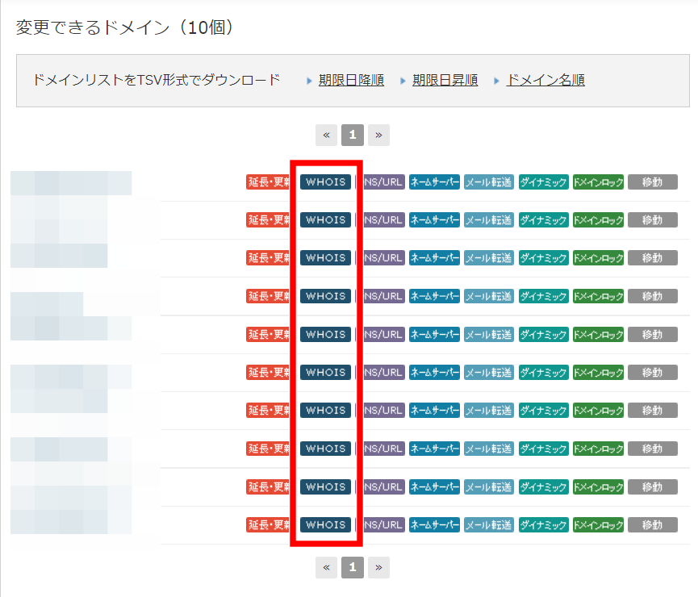Click ドメインロック in the tenth domain row
Image resolution: width=698 pixels, height=597 pixels.
(x=598, y=524)
